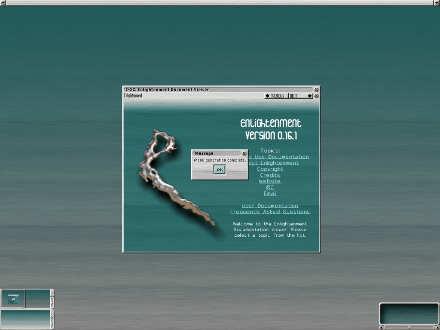440x330 pixels.
Task: Open the Copyright topic
Action: pyautogui.click(x=270, y=169)
